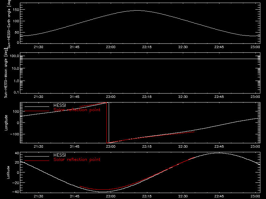The height and width of the screenshot is (199, 266).
Task: Click the HESSI legend label in Longitude plot
Action: pos(60,105)
